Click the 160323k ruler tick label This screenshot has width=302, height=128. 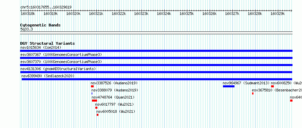pyautogui.click(x=141, y=14)
